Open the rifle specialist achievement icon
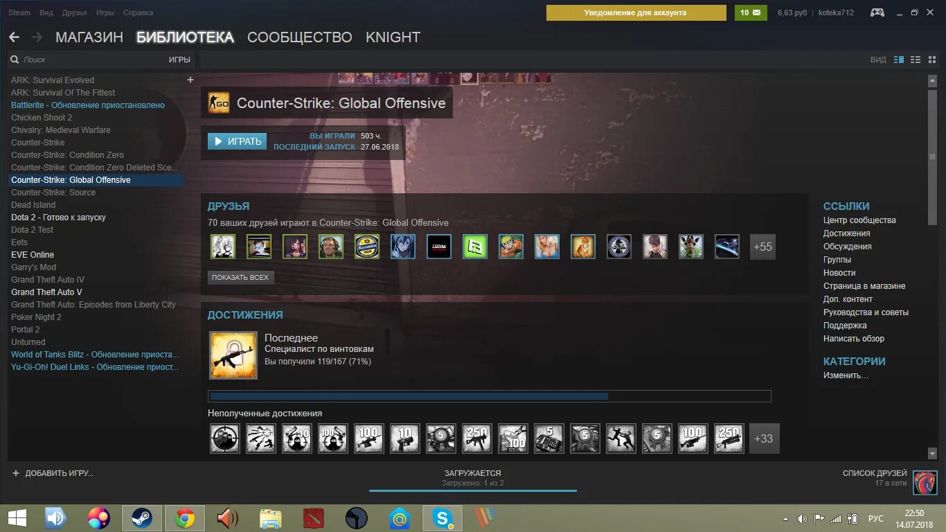 (x=233, y=355)
